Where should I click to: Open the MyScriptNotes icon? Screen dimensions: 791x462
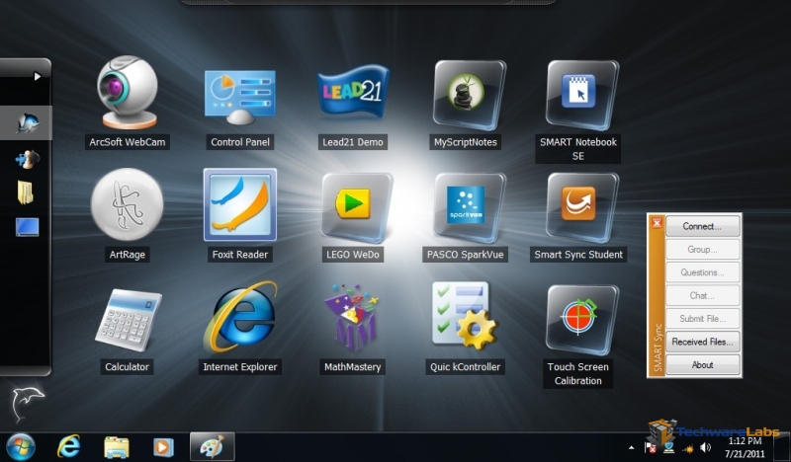click(x=469, y=95)
